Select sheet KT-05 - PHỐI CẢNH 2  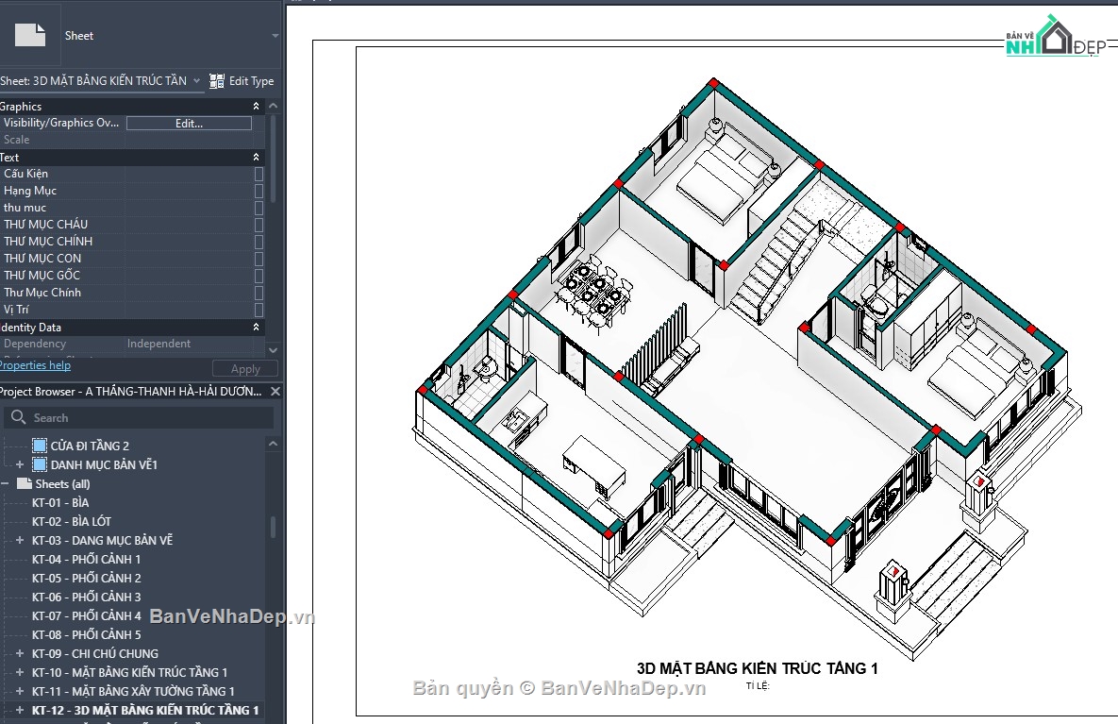click(x=86, y=578)
